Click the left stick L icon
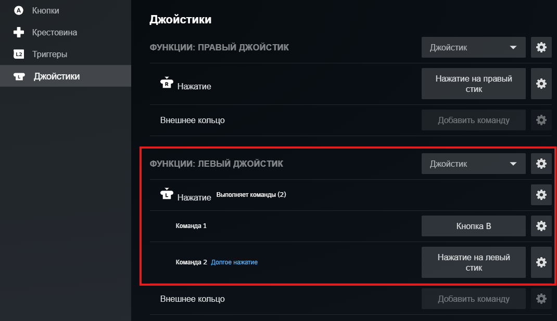 [166, 194]
